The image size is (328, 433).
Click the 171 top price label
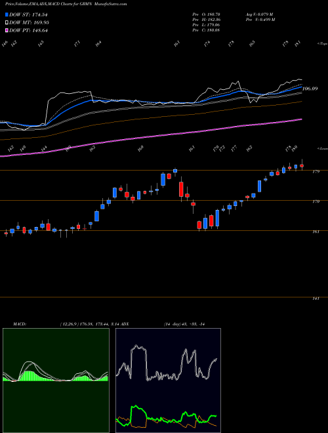pyautogui.click(x=77, y=44)
